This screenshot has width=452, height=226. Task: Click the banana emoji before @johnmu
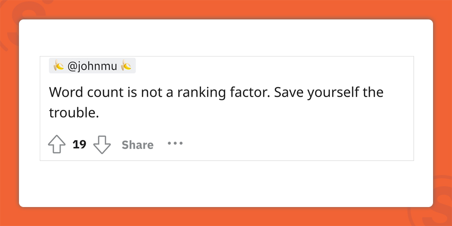pos(59,66)
